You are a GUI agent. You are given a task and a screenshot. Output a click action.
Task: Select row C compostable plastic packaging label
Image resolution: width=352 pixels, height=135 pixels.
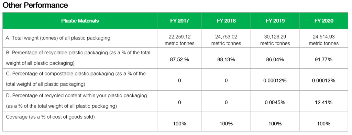(x=76, y=79)
